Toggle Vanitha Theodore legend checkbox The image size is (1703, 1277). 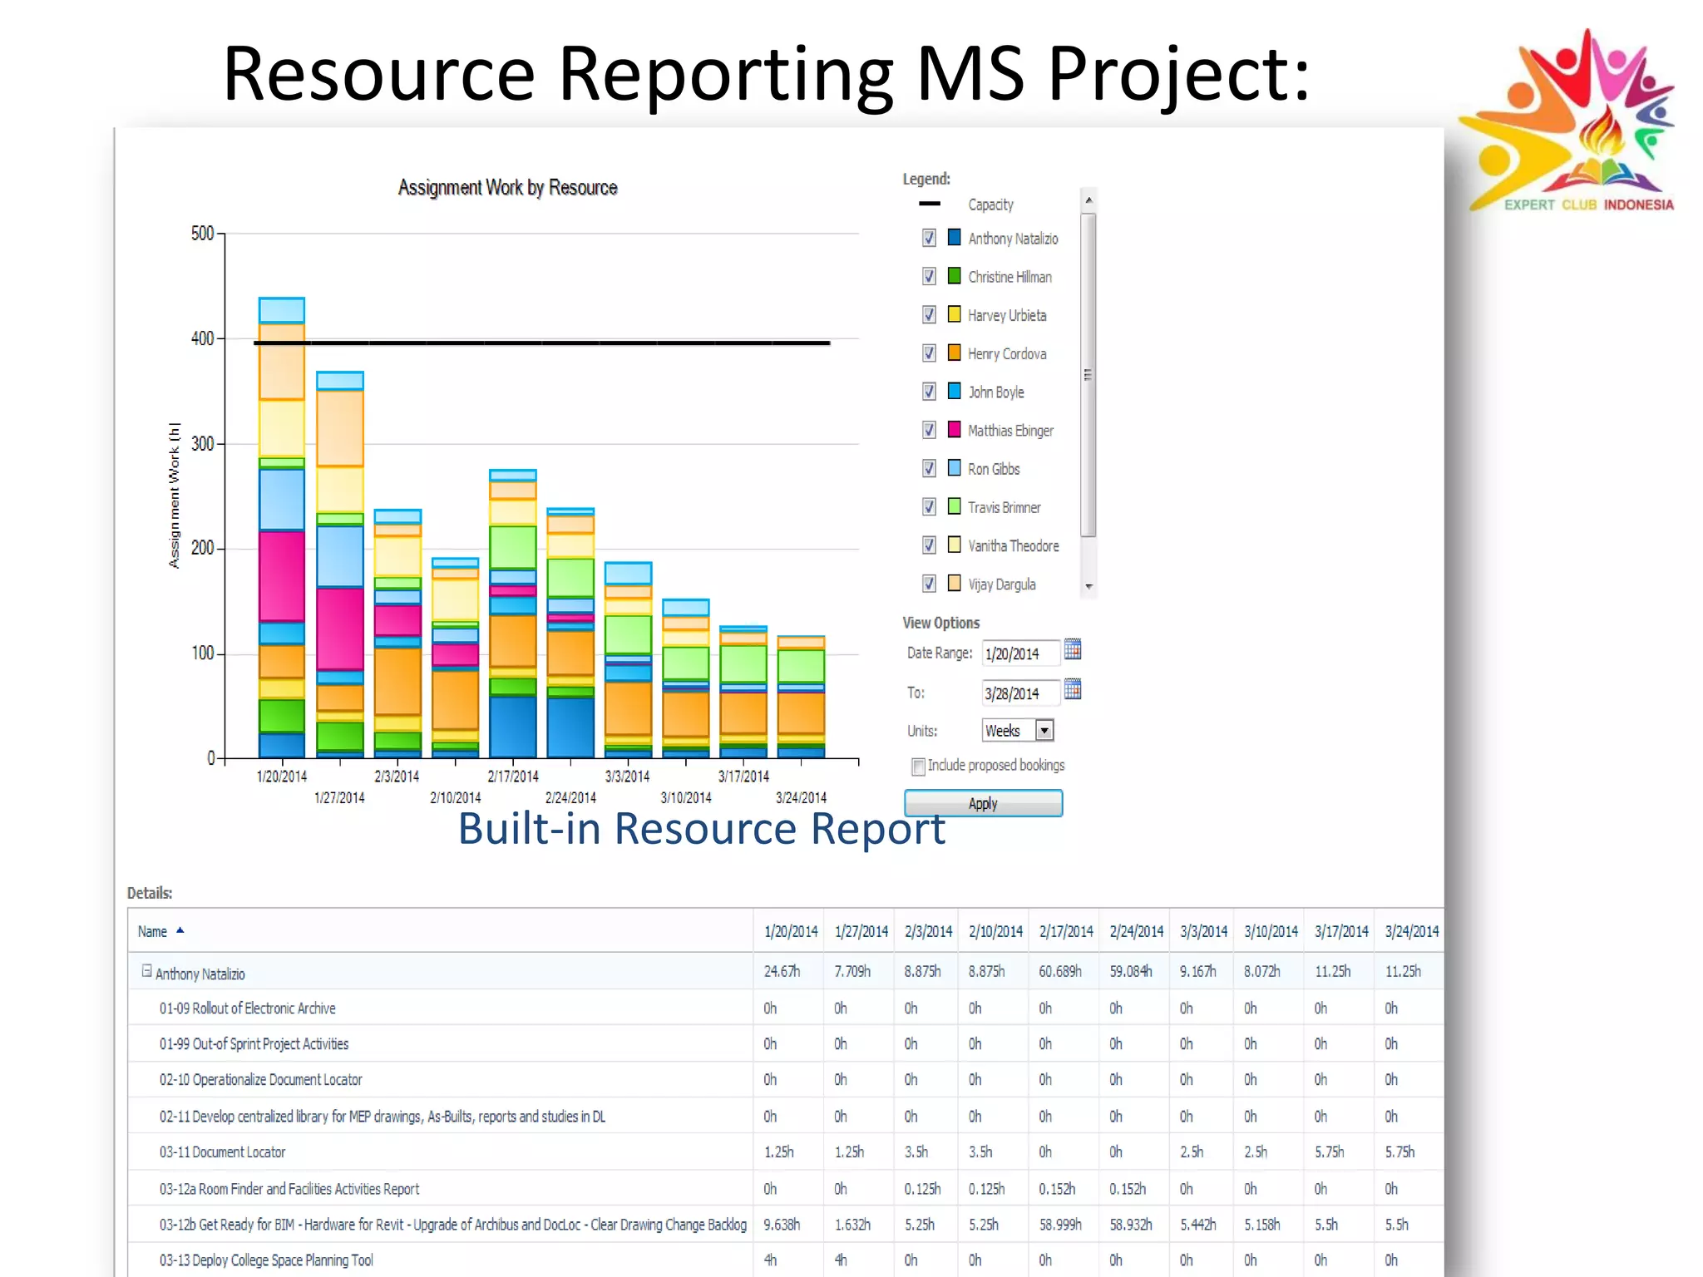click(929, 545)
